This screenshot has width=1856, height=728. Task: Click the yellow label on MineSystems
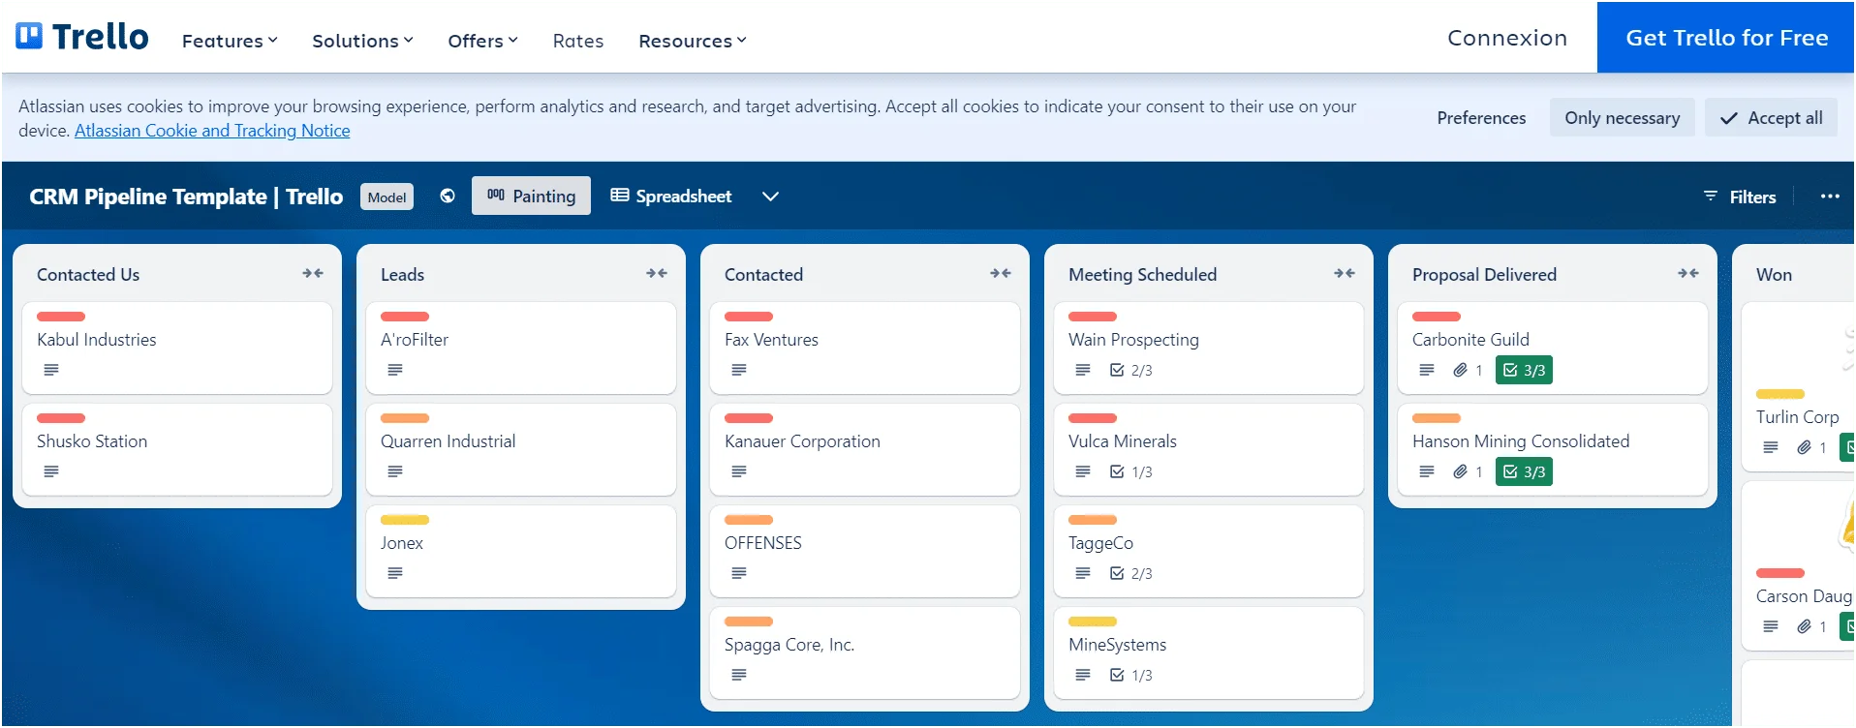click(x=1093, y=622)
